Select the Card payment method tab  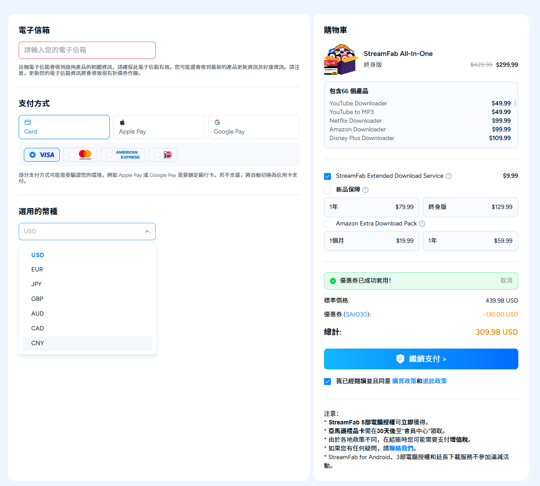pos(64,127)
